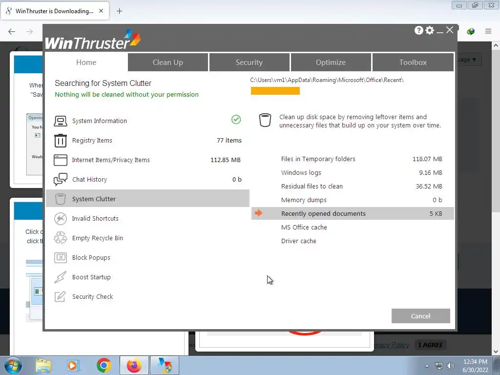This screenshot has width=500, height=375.
Task: Open Firefox hamburger menu
Action: [x=488, y=31]
